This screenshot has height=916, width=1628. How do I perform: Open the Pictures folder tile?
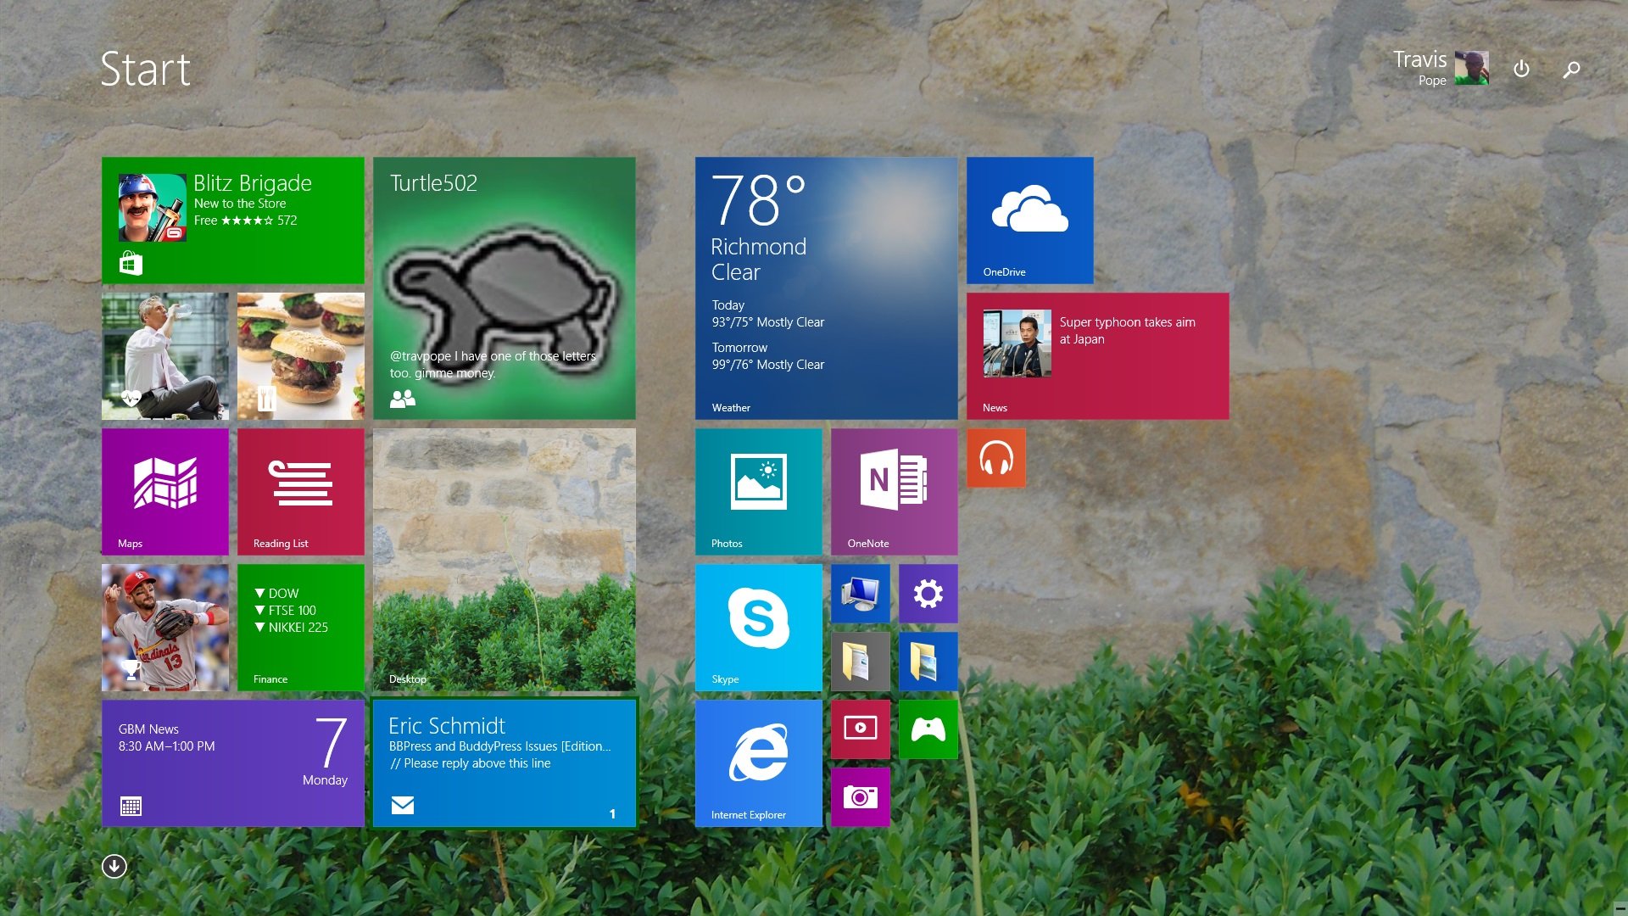tap(928, 662)
